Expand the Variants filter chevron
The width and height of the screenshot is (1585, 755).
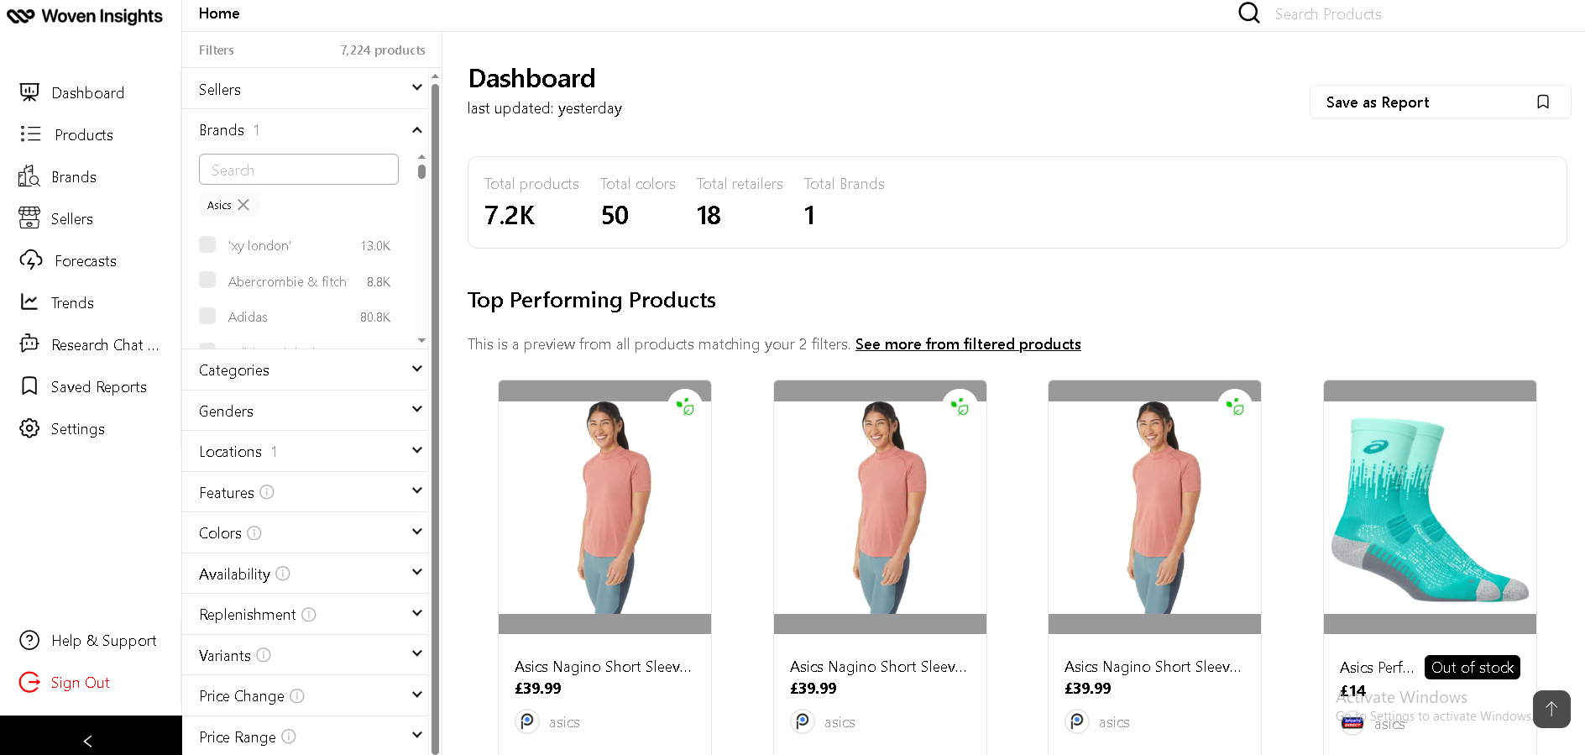(x=417, y=653)
